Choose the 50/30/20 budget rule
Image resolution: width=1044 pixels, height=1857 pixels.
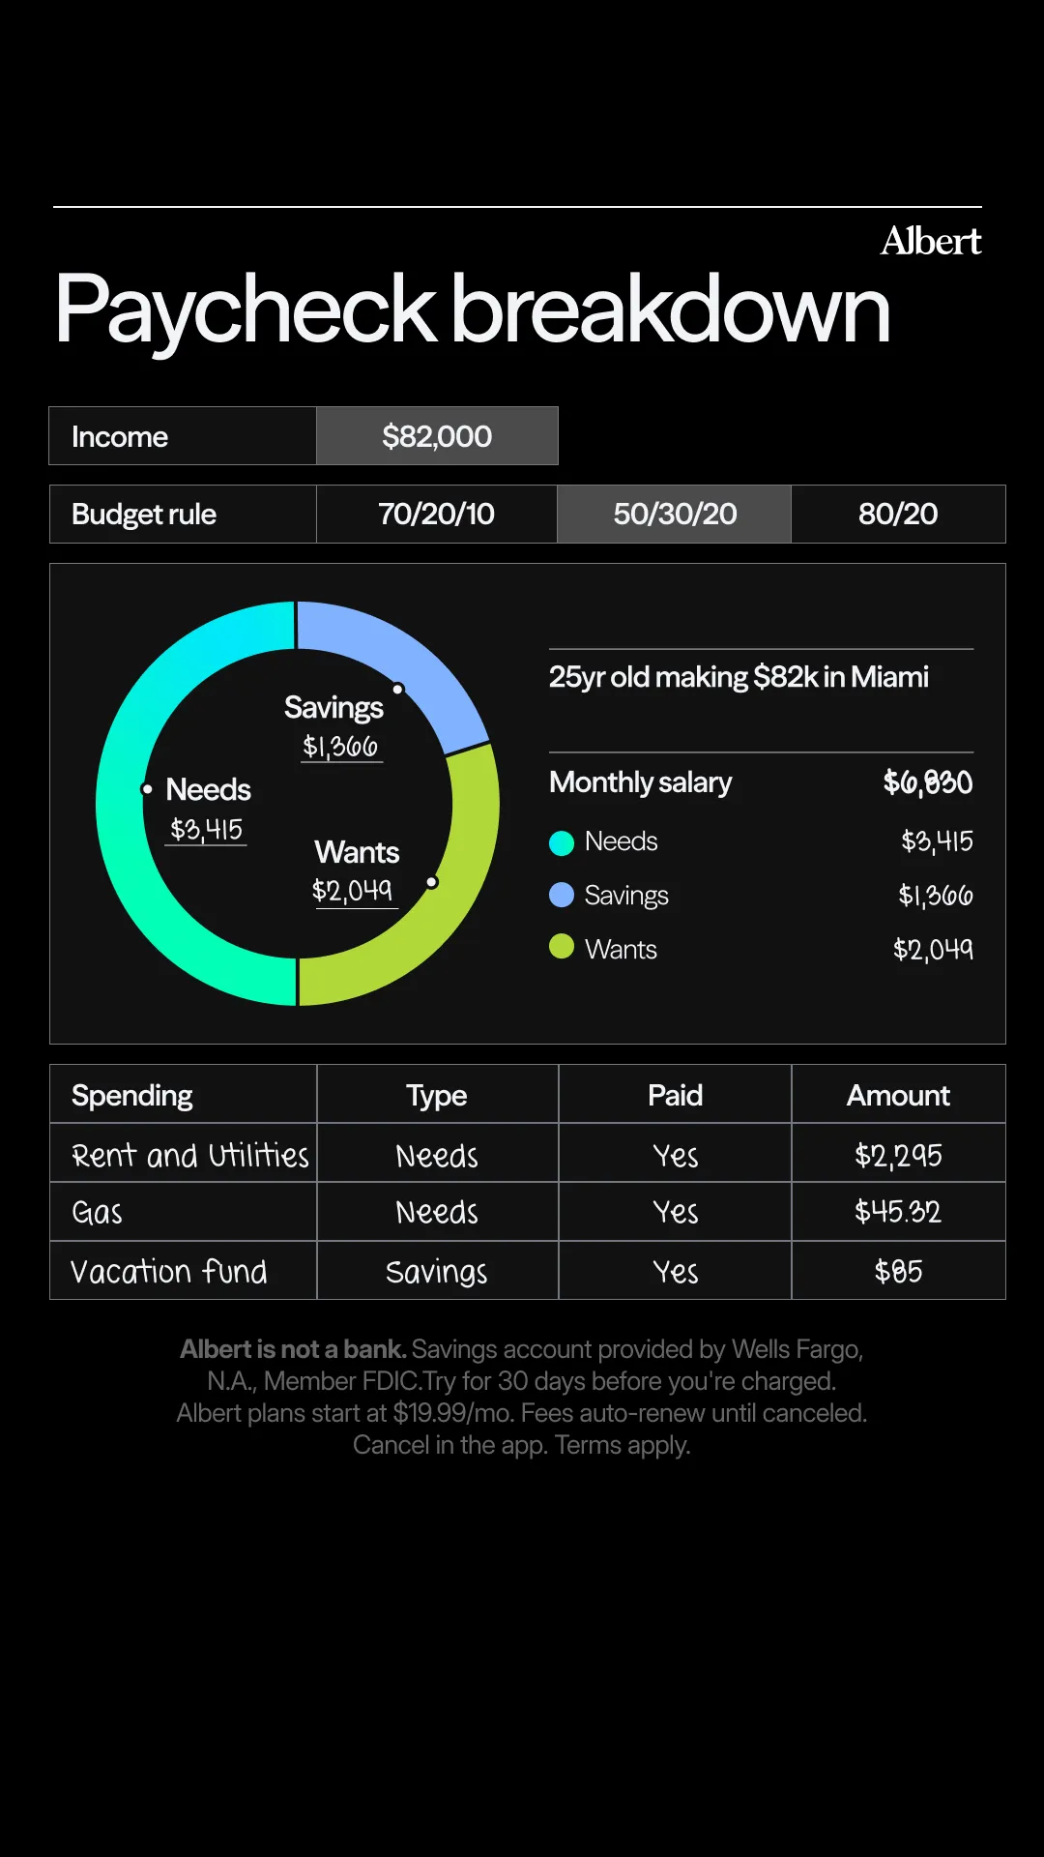coord(675,514)
